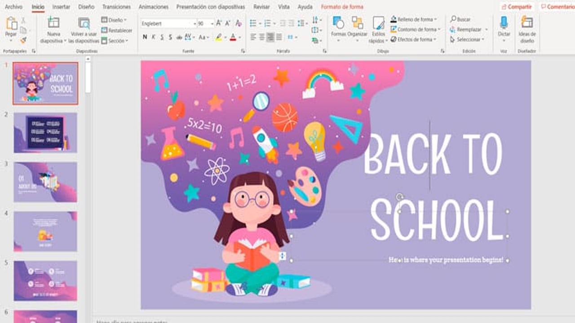
Task: Toggle bold (N) formatting
Action: point(145,37)
